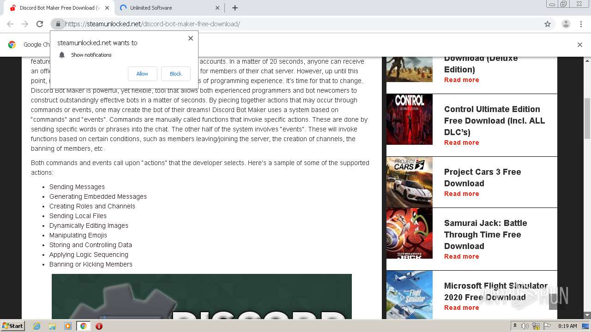The width and height of the screenshot is (591, 332).
Task: Click the "Creating Roles and Channels" list item
Action: coord(92,206)
